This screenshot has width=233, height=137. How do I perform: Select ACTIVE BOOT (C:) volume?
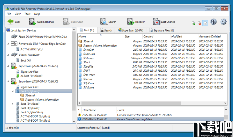31,49
